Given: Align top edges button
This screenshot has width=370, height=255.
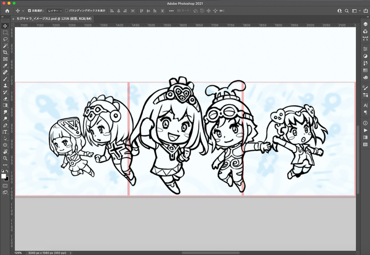Looking at the screenshot, I should click(x=141, y=11).
